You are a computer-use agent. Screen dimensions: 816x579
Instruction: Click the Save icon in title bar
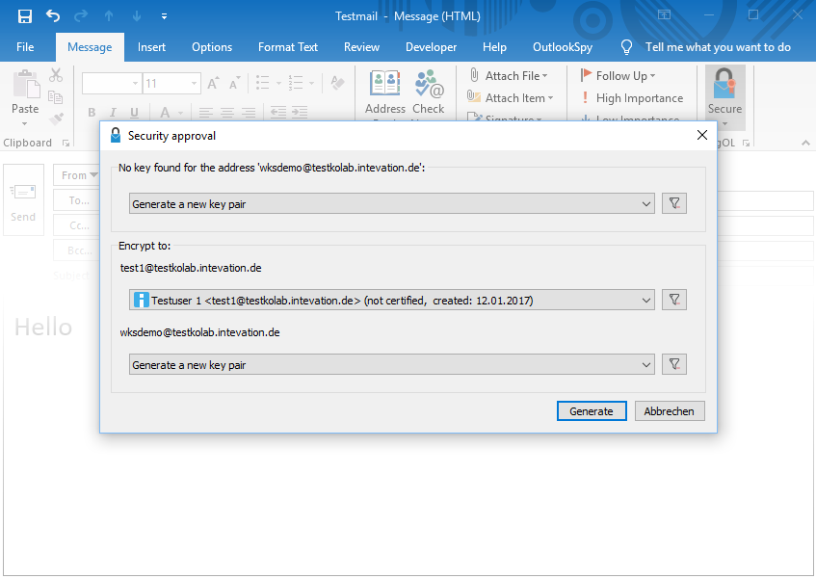[25, 16]
